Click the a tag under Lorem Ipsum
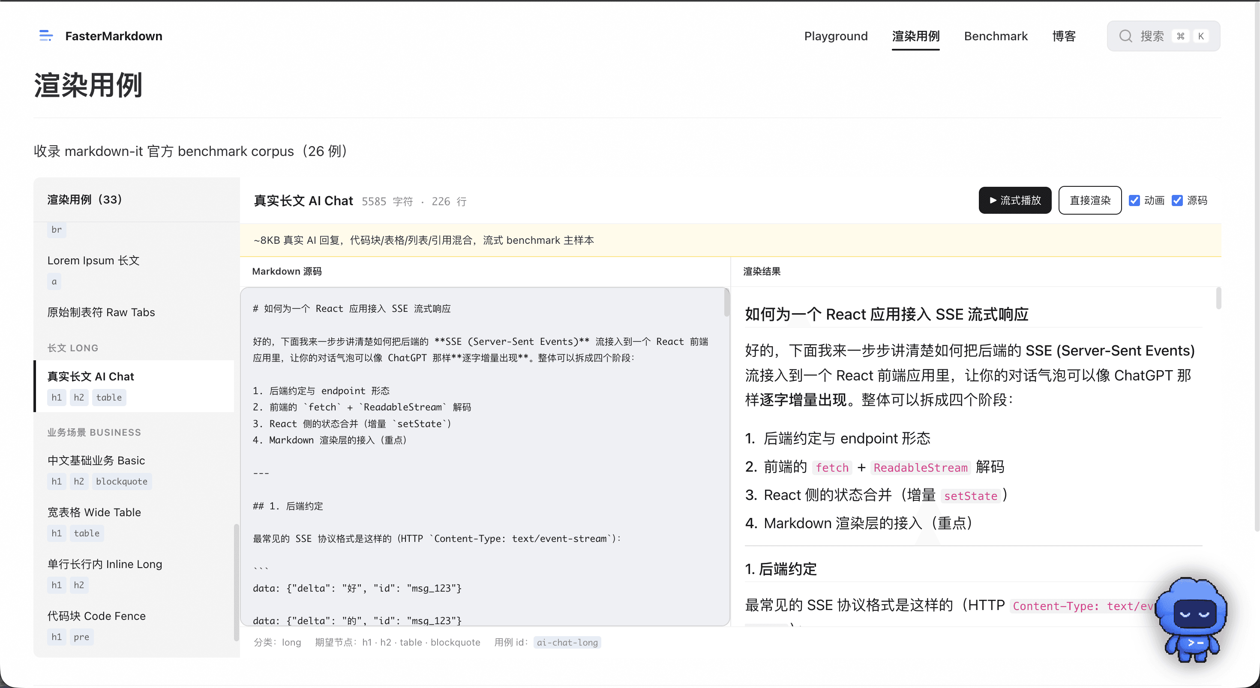 point(54,281)
